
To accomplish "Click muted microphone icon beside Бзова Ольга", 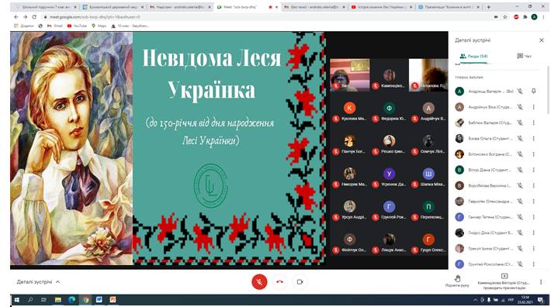I will tap(520, 139).
